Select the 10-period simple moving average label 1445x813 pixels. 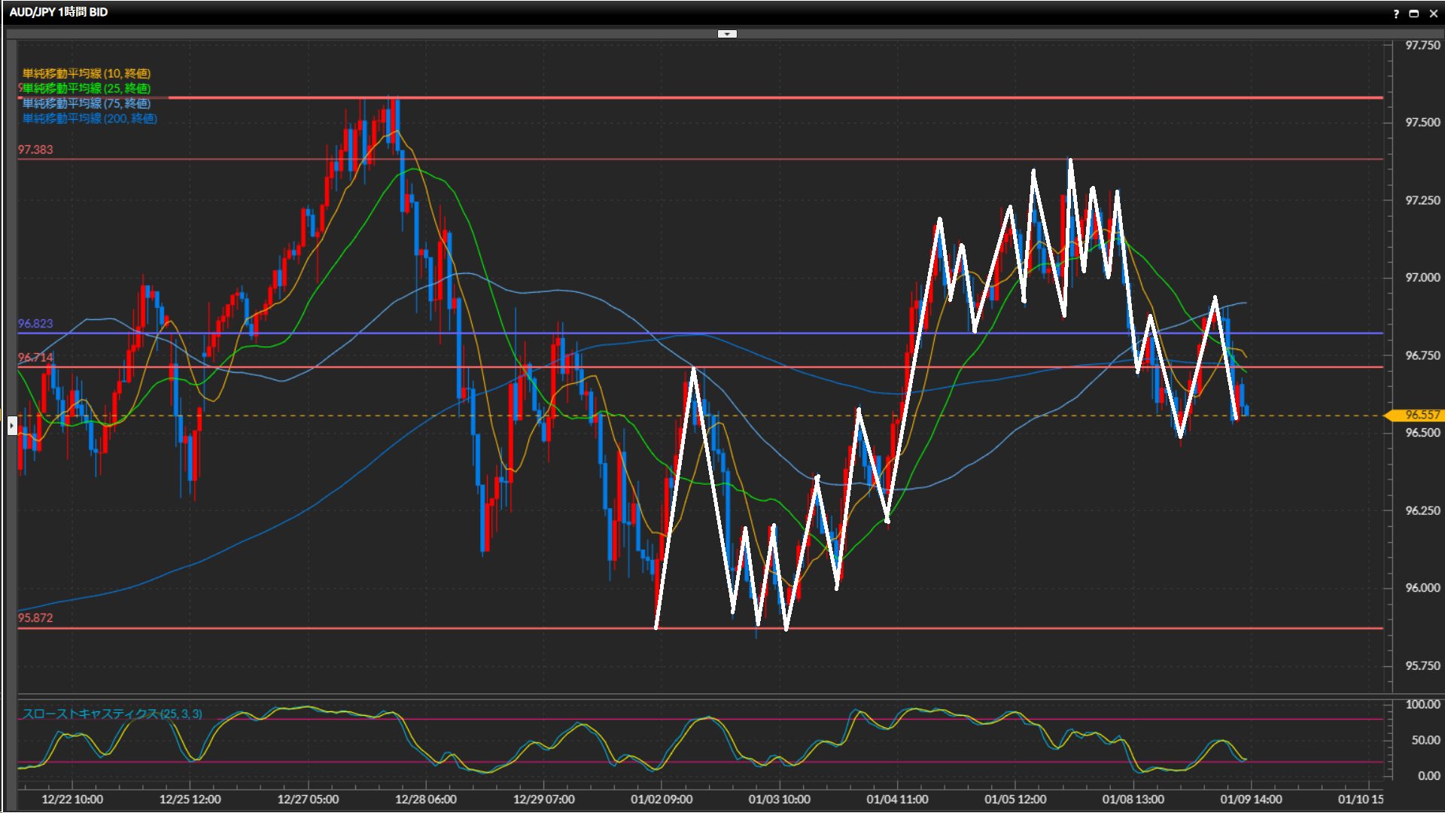pos(87,73)
